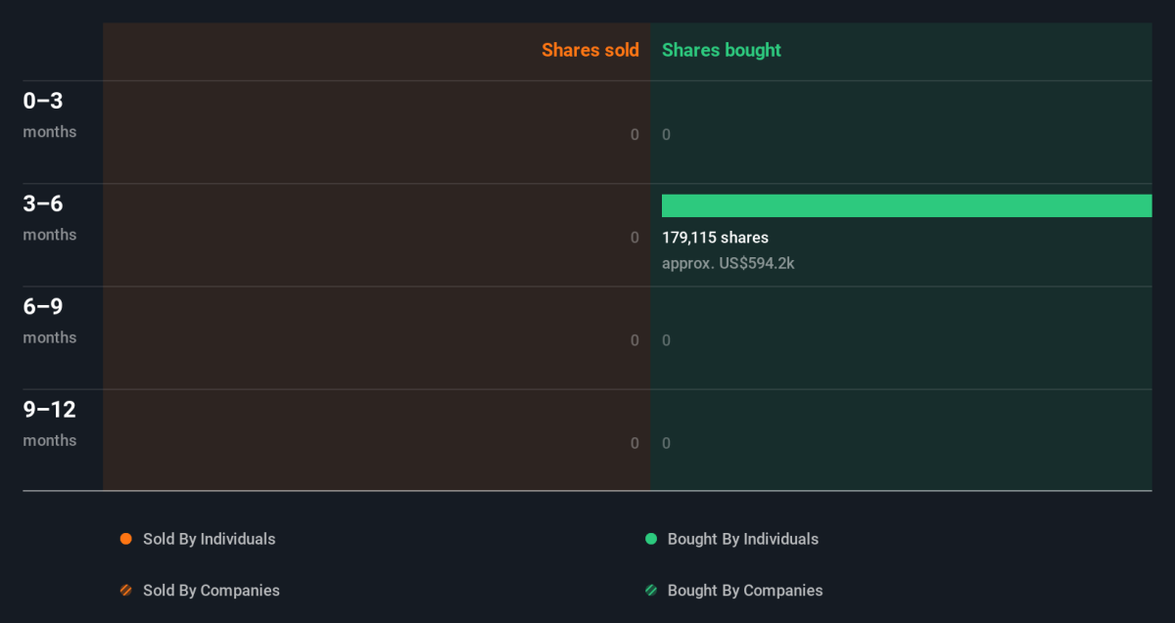The image size is (1175, 623).
Task: Click the Shares bought column header
Action: (722, 50)
